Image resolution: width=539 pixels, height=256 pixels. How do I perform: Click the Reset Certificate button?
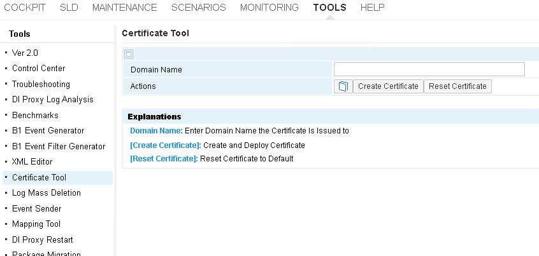pyautogui.click(x=457, y=86)
